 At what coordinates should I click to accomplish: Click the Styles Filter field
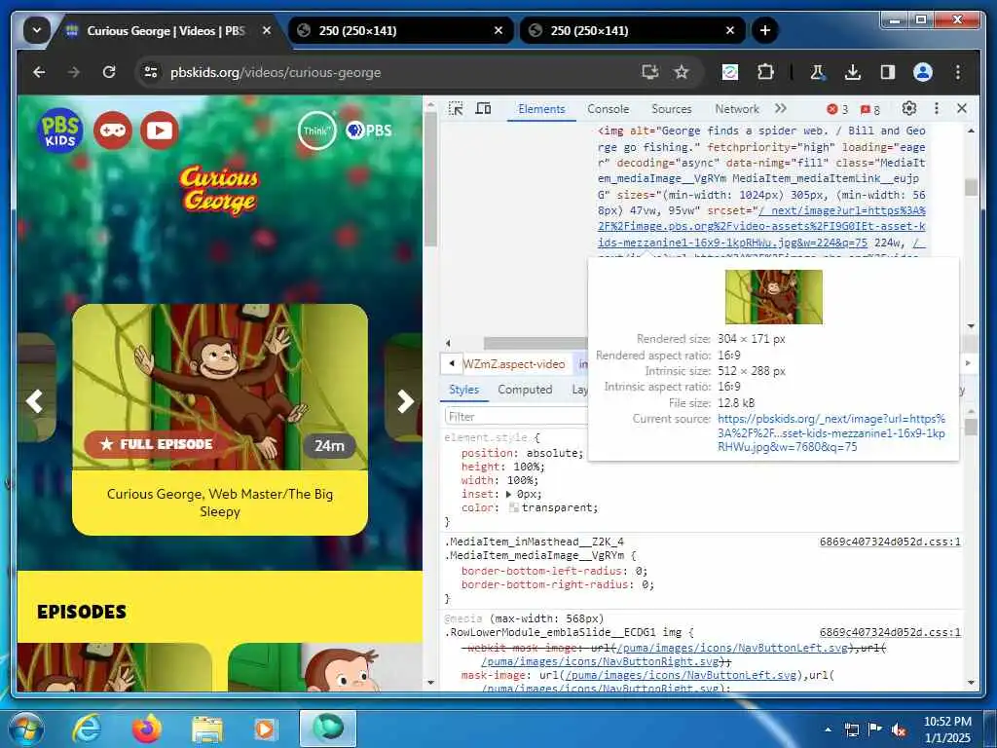pyautogui.click(x=516, y=417)
